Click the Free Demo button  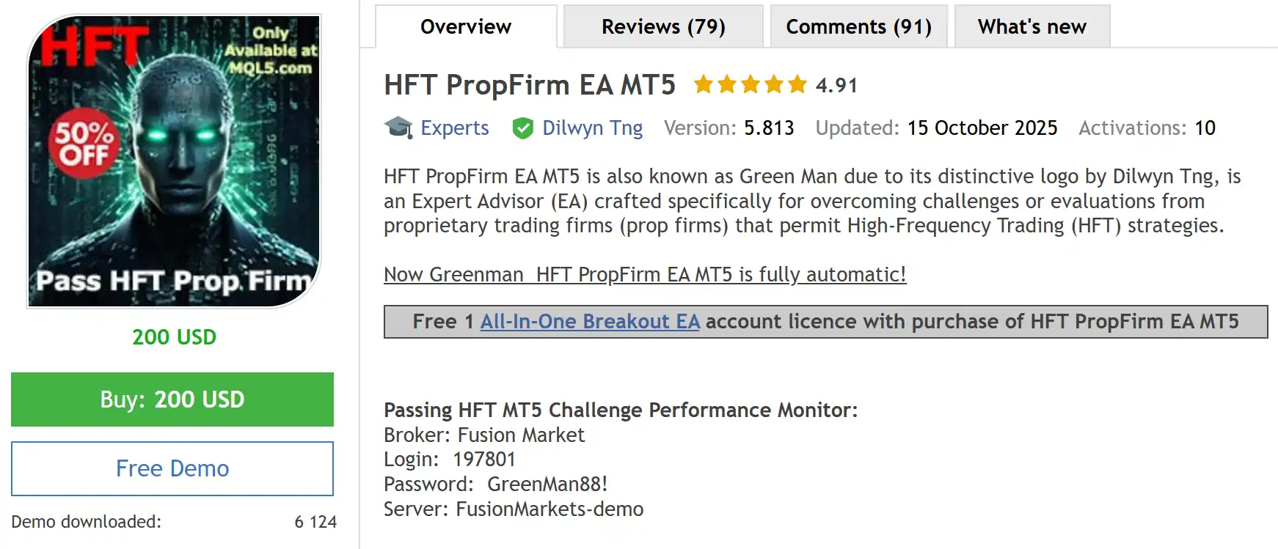coord(172,468)
